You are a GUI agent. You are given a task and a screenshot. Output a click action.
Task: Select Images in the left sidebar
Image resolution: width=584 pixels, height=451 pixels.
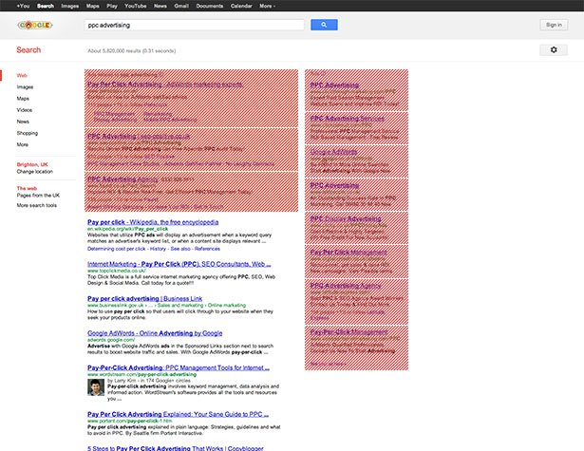click(25, 86)
